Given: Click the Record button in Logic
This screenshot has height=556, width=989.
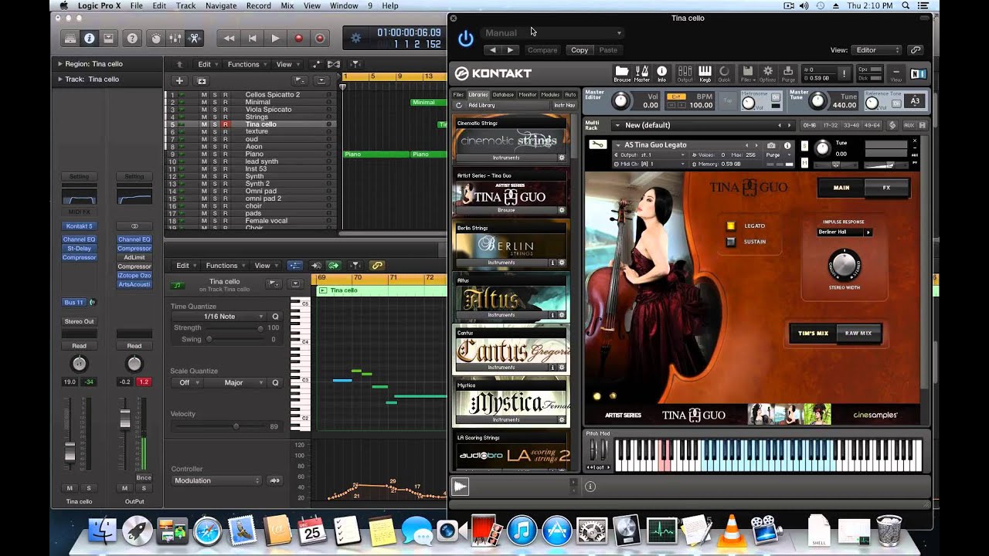Looking at the screenshot, I should (298, 38).
